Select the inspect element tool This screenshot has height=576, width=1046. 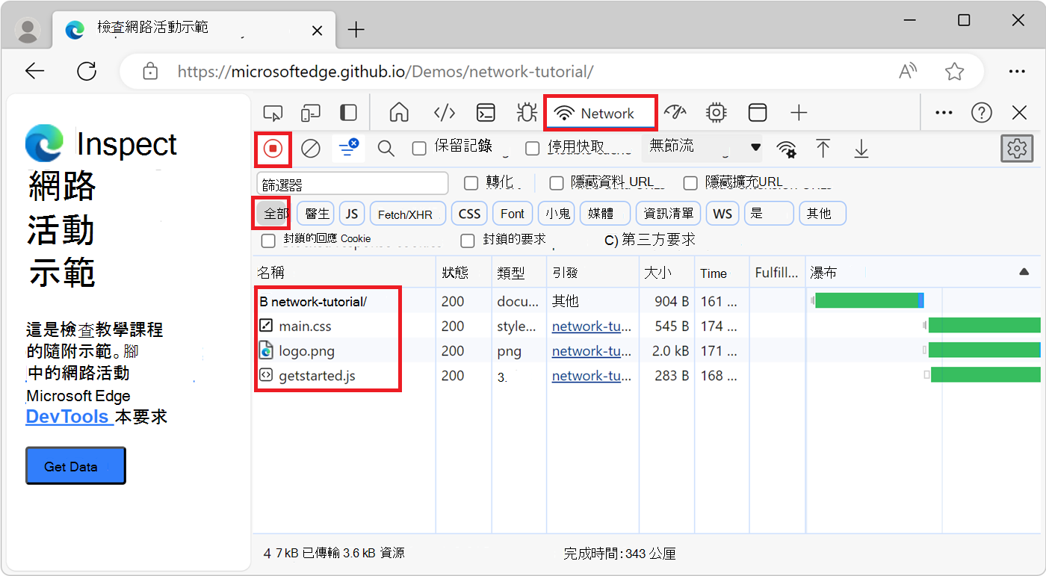click(x=273, y=112)
